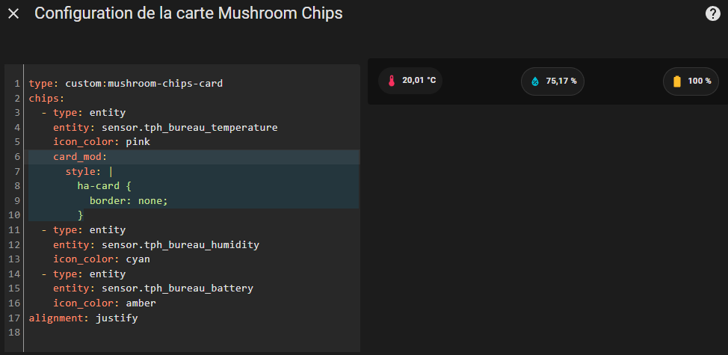The image size is (728, 355).
Task: Click line number 18 in gutter
Action: 16,333
